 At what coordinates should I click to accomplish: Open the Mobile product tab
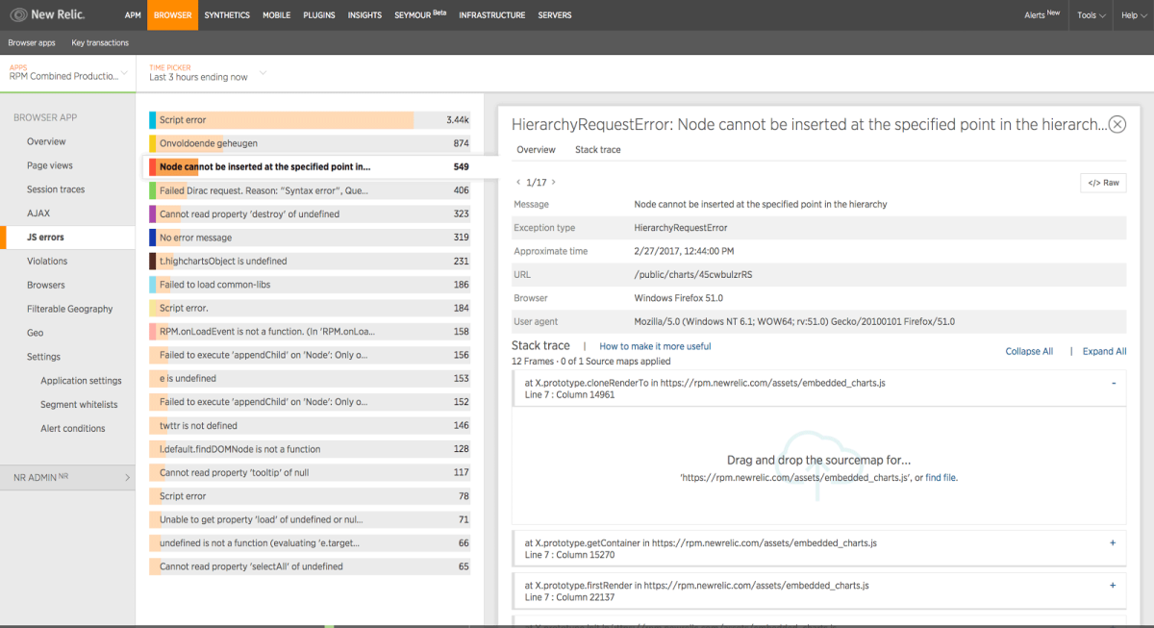[x=276, y=15]
